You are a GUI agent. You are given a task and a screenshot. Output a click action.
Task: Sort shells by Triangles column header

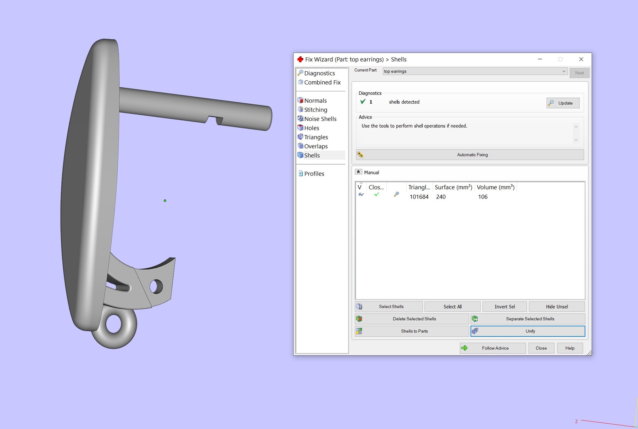(419, 187)
